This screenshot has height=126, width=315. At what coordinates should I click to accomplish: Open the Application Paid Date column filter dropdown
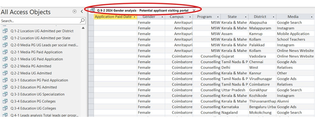134,17
